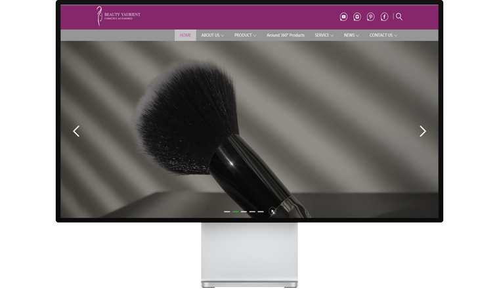Select the first carousel slide indicator
Image resolution: width=499 pixels, height=289 pixels.
[x=227, y=211]
